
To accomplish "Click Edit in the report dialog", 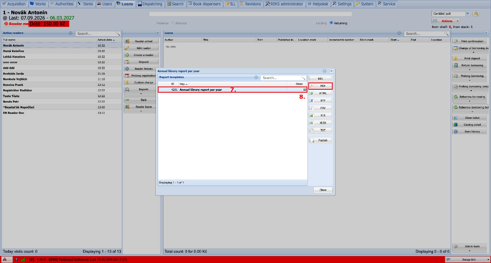I will point(320,79).
